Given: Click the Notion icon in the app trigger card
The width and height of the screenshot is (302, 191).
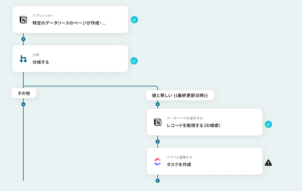Looking at the screenshot, I should (23, 20).
